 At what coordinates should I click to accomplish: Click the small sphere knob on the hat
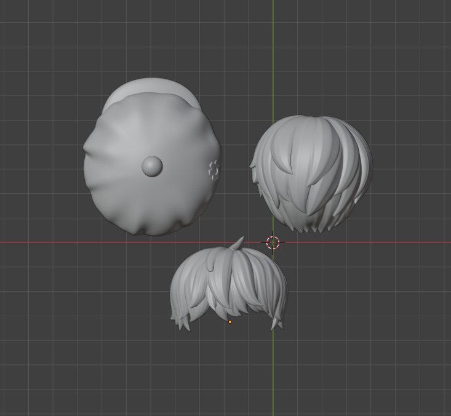coord(152,166)
